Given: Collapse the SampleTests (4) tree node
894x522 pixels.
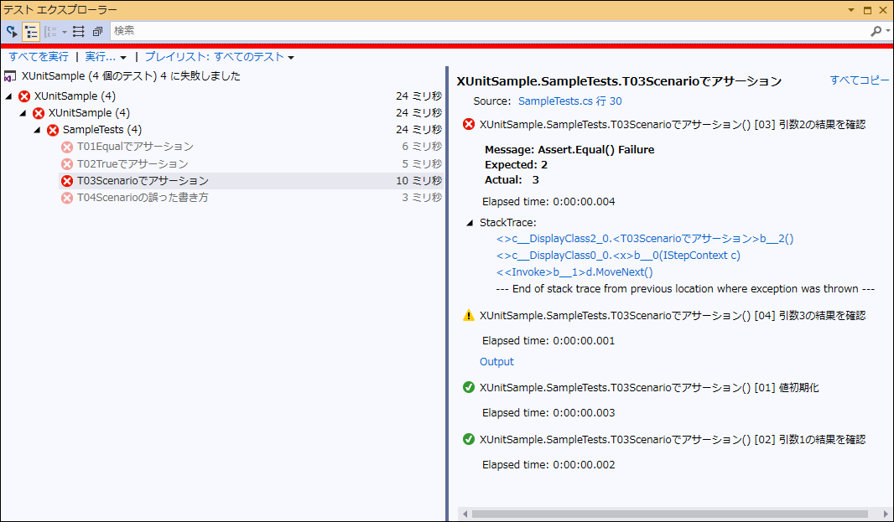Looking at the screenshot, I should (x=38, y=130).
